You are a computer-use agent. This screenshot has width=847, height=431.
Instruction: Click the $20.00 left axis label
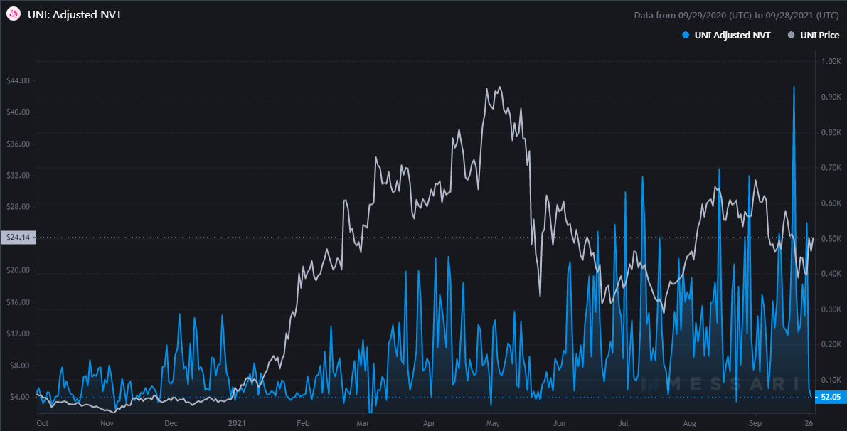point(18,270)
